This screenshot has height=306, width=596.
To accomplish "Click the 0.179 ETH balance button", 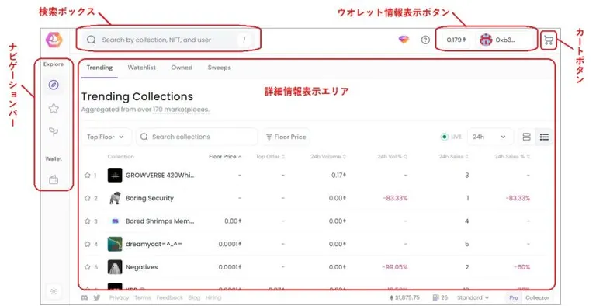I will point(456,40).
